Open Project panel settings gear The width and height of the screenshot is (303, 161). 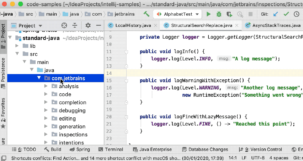coord(88,25)
